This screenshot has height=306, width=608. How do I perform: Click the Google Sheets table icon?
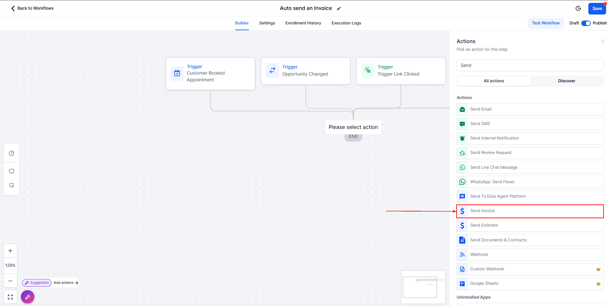tap(462, 283)
